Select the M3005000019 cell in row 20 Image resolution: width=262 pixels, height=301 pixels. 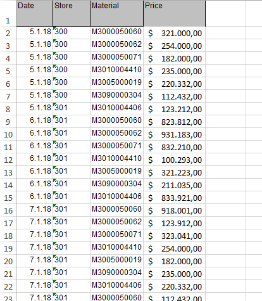[x=116, y=261]
